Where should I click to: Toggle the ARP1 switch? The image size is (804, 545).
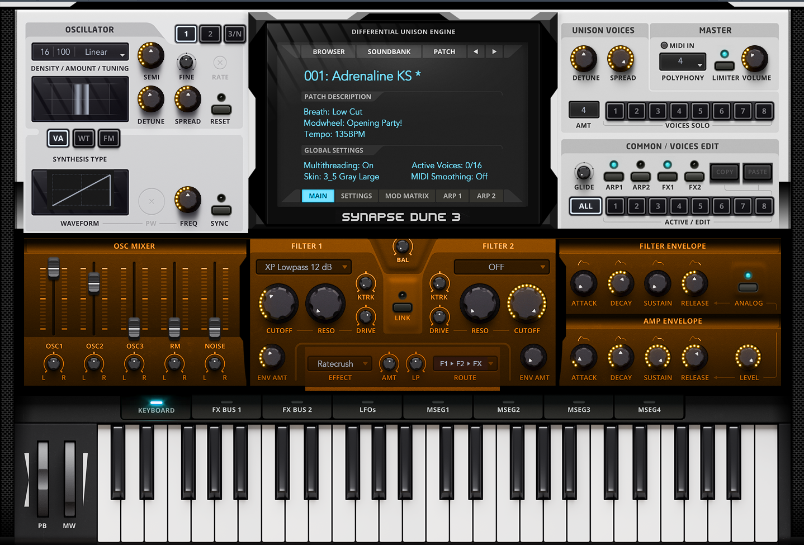pos(614,177)
